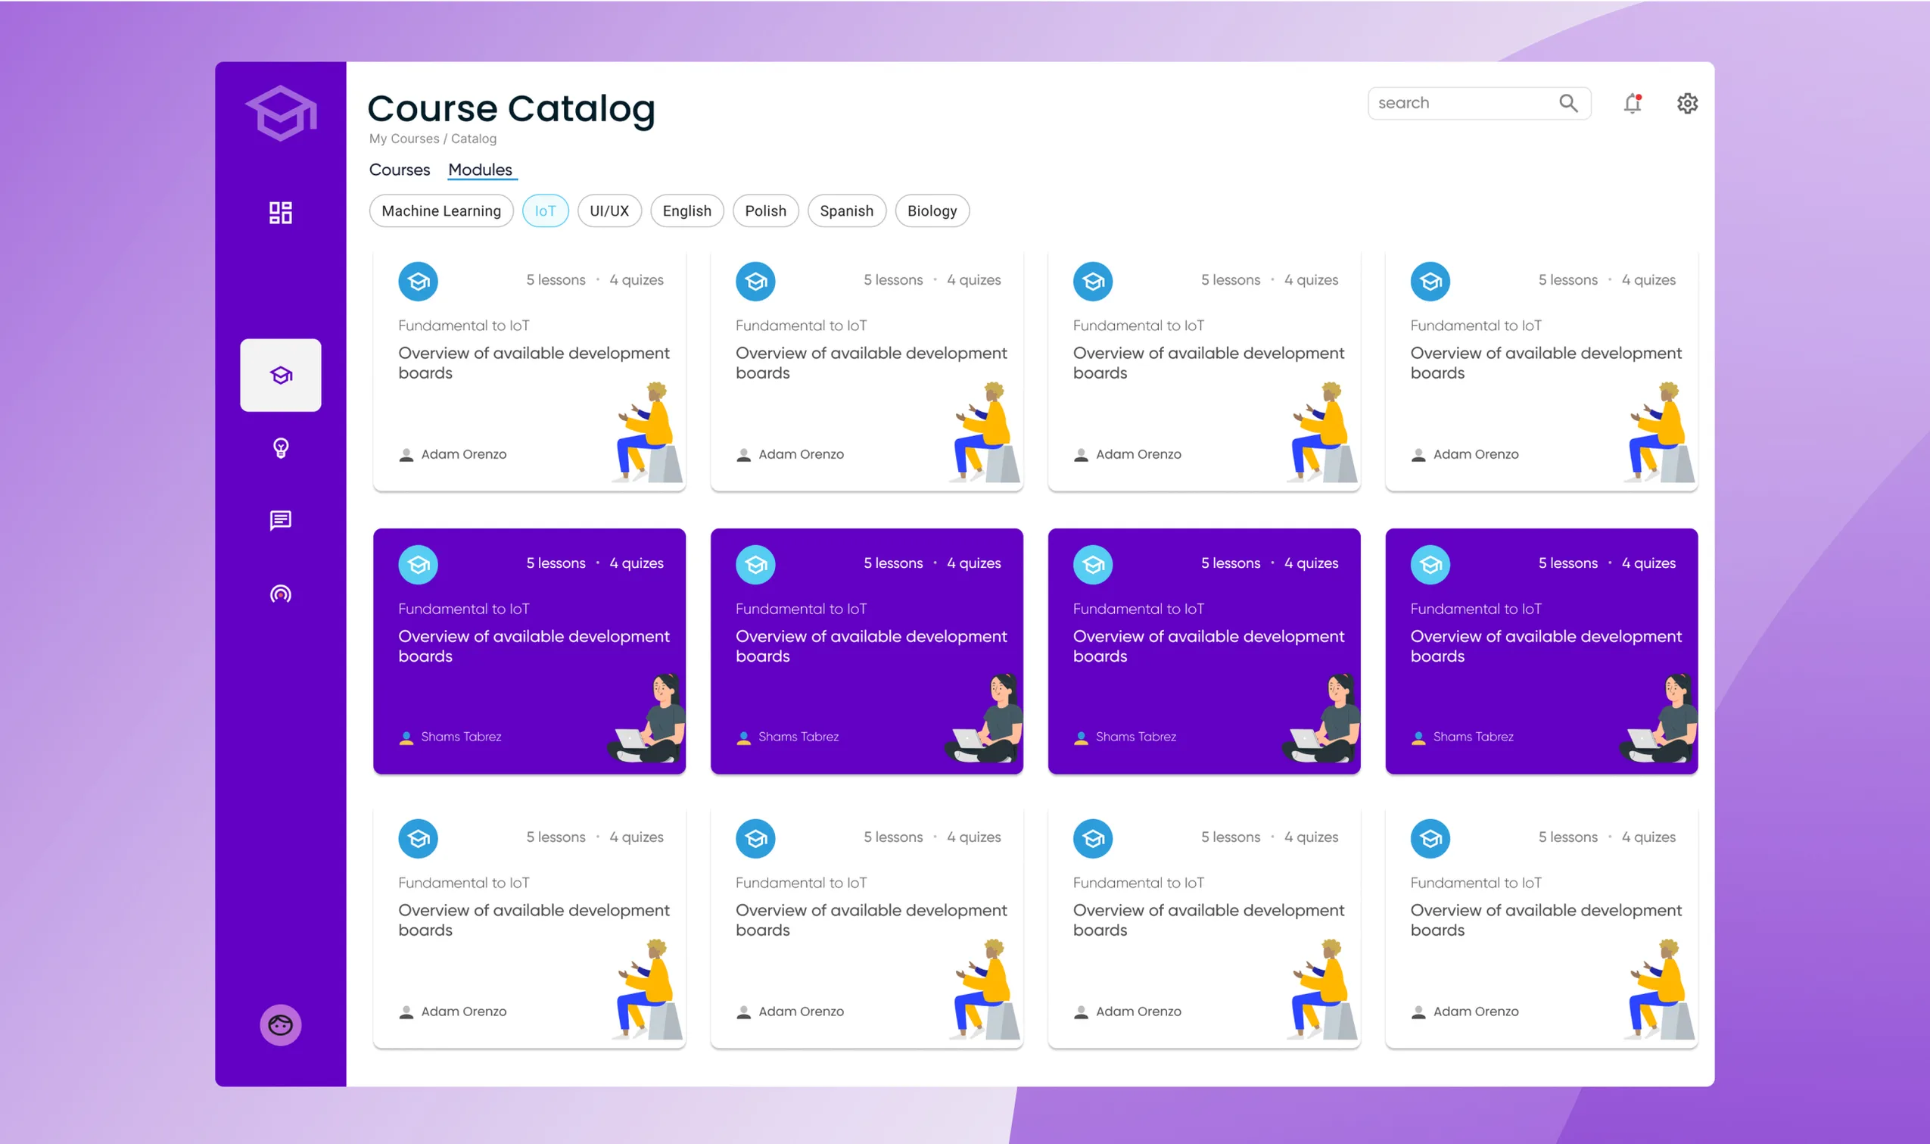Click cap badge on second purple card

755,565
